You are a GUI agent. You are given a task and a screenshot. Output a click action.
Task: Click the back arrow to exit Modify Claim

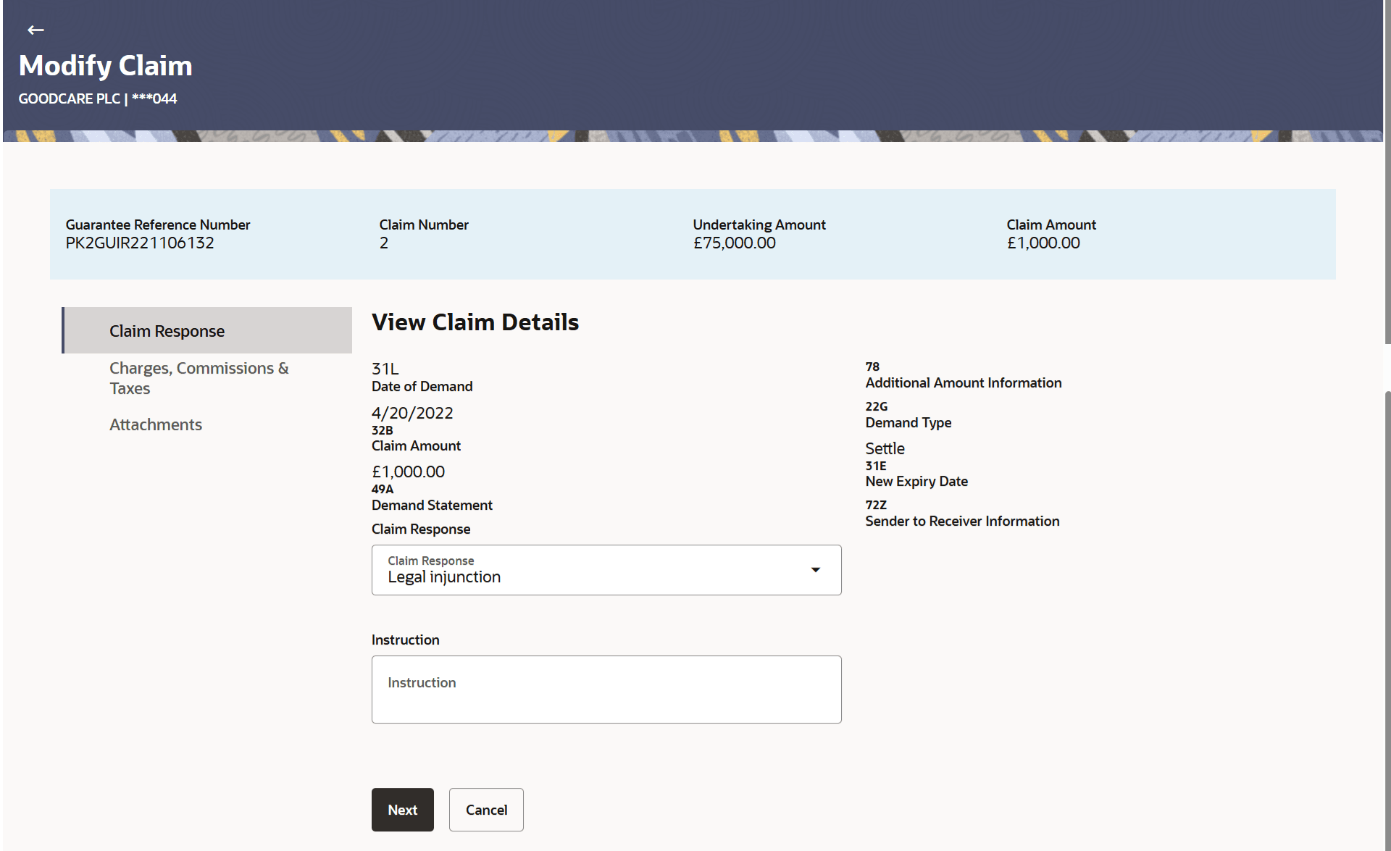tap(34, 30)
